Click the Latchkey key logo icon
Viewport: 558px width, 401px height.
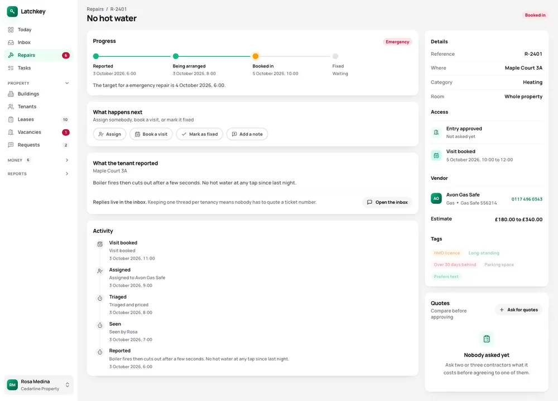[x=12, y=11]
